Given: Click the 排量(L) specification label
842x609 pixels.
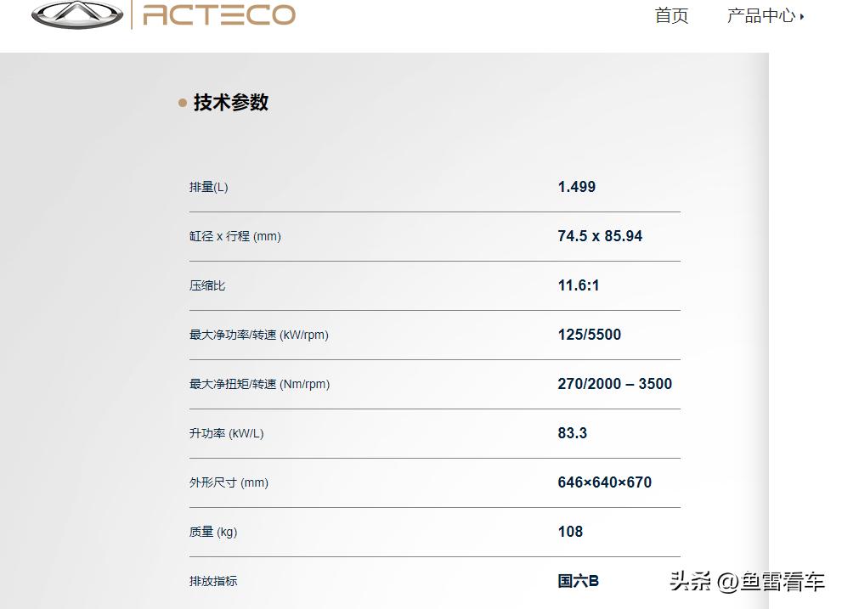Looking at the screenshot, I should click(x=208, y=187).
